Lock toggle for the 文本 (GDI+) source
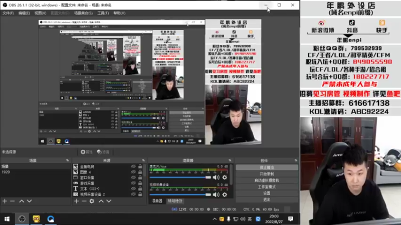 coord(140,189)
